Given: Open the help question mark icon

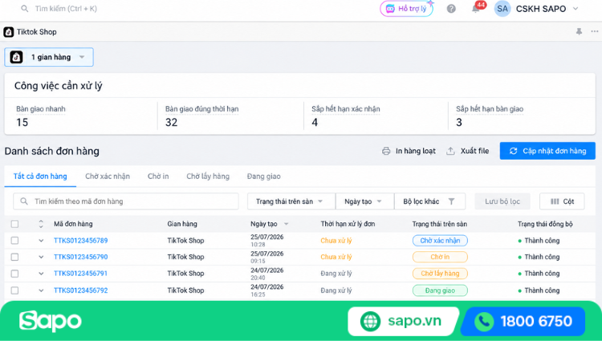Looking at the screenshot, I should (451, 9).
